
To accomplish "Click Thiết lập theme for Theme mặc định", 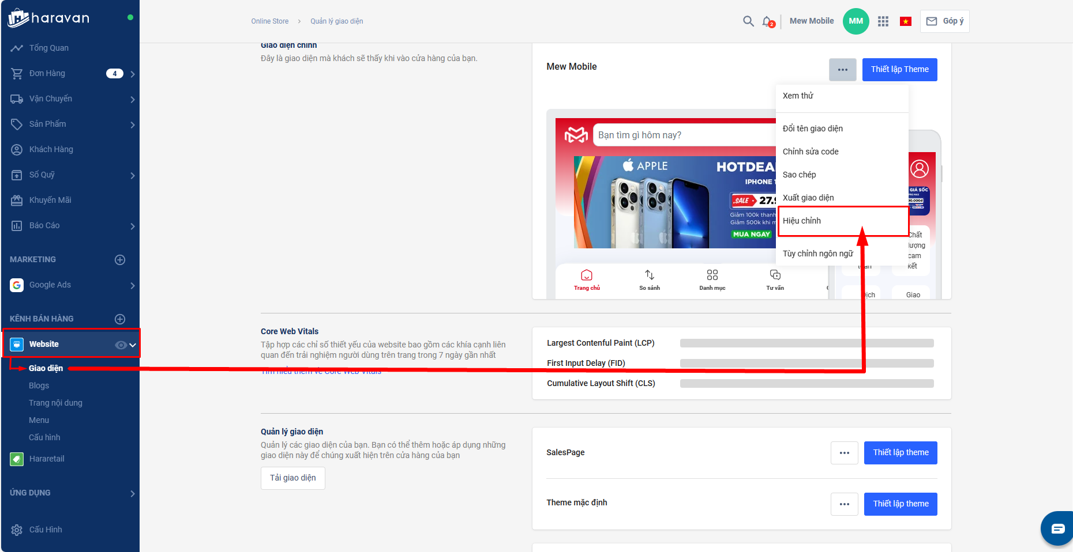I will (x=901, y=504).
